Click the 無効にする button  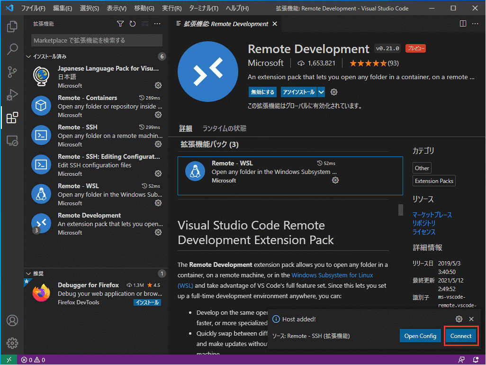coord(262,92)
